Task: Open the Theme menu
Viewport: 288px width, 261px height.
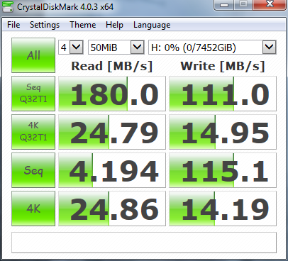Action: 82,25
